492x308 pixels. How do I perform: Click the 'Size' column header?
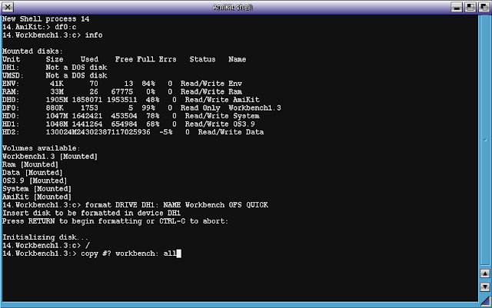55,60
